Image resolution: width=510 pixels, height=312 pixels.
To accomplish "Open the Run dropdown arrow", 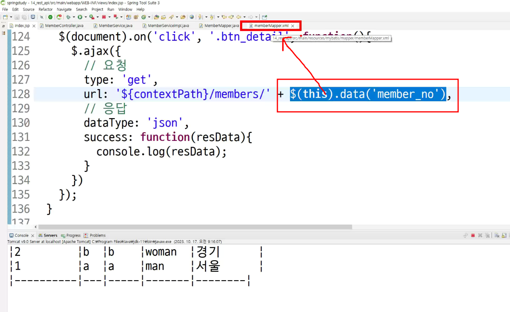I will coord(86,17).
